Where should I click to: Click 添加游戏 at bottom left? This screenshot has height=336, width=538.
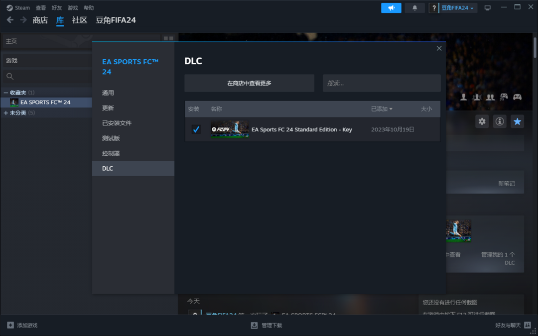pos(22,325)
